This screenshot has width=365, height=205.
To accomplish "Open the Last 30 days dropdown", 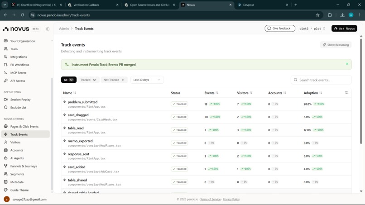I will pyautogui.click(x=147, y=80).
